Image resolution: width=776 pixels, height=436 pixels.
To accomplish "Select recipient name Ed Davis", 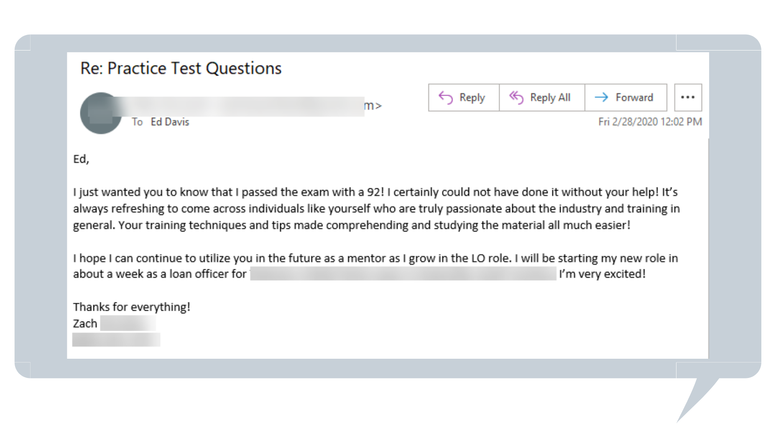I will point(170,122).
